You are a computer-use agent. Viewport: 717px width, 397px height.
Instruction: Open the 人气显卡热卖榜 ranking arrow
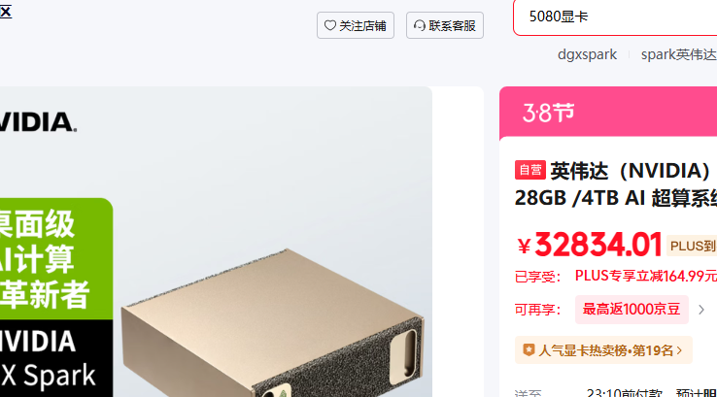679,350
